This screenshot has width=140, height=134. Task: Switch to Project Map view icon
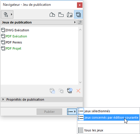click(52, 15)
